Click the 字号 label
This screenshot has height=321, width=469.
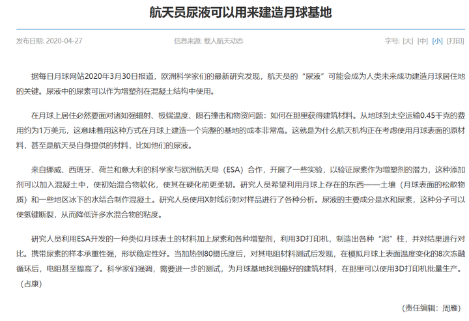pyautogui.click(x=392, y=41)
